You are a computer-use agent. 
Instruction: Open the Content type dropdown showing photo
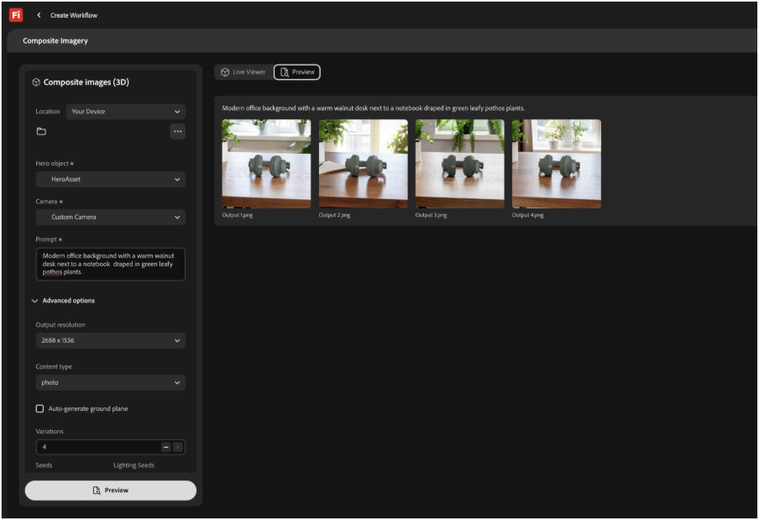point(110,382)
